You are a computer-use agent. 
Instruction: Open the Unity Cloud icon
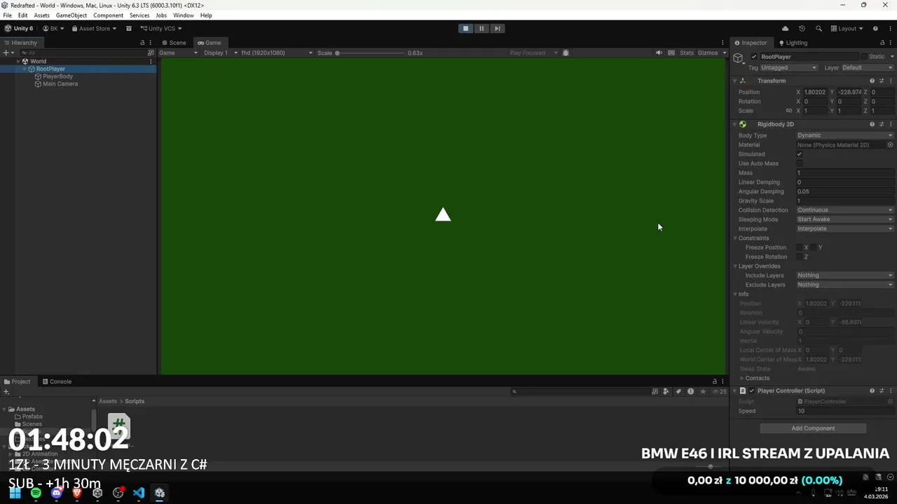(x=785, y=29)
